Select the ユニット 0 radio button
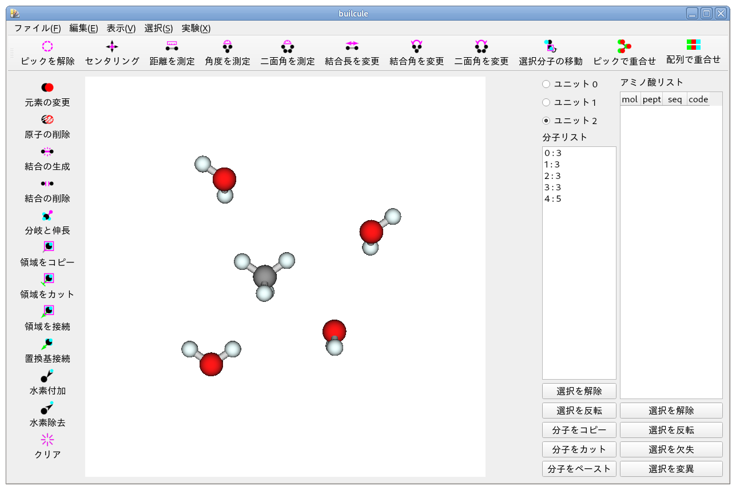The height and width of the screenshot is (490, 736). click(546, 84)
